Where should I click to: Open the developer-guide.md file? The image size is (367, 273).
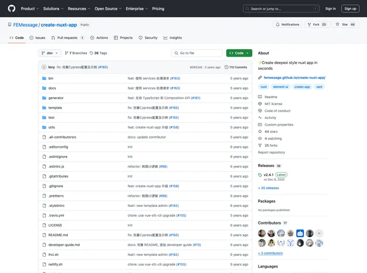[64, 245]
